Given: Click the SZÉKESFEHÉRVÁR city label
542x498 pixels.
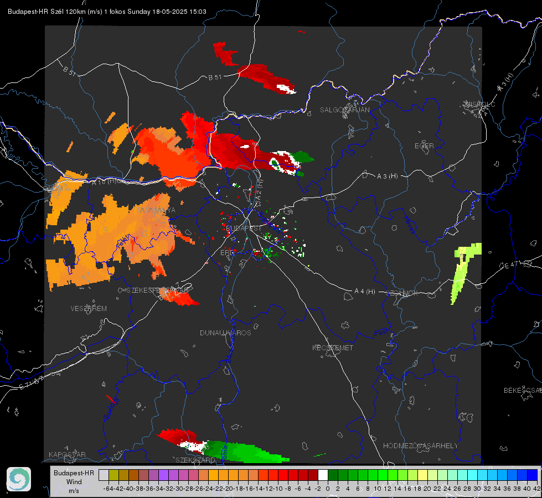Looking at the screenshot, I should point(157,290).
